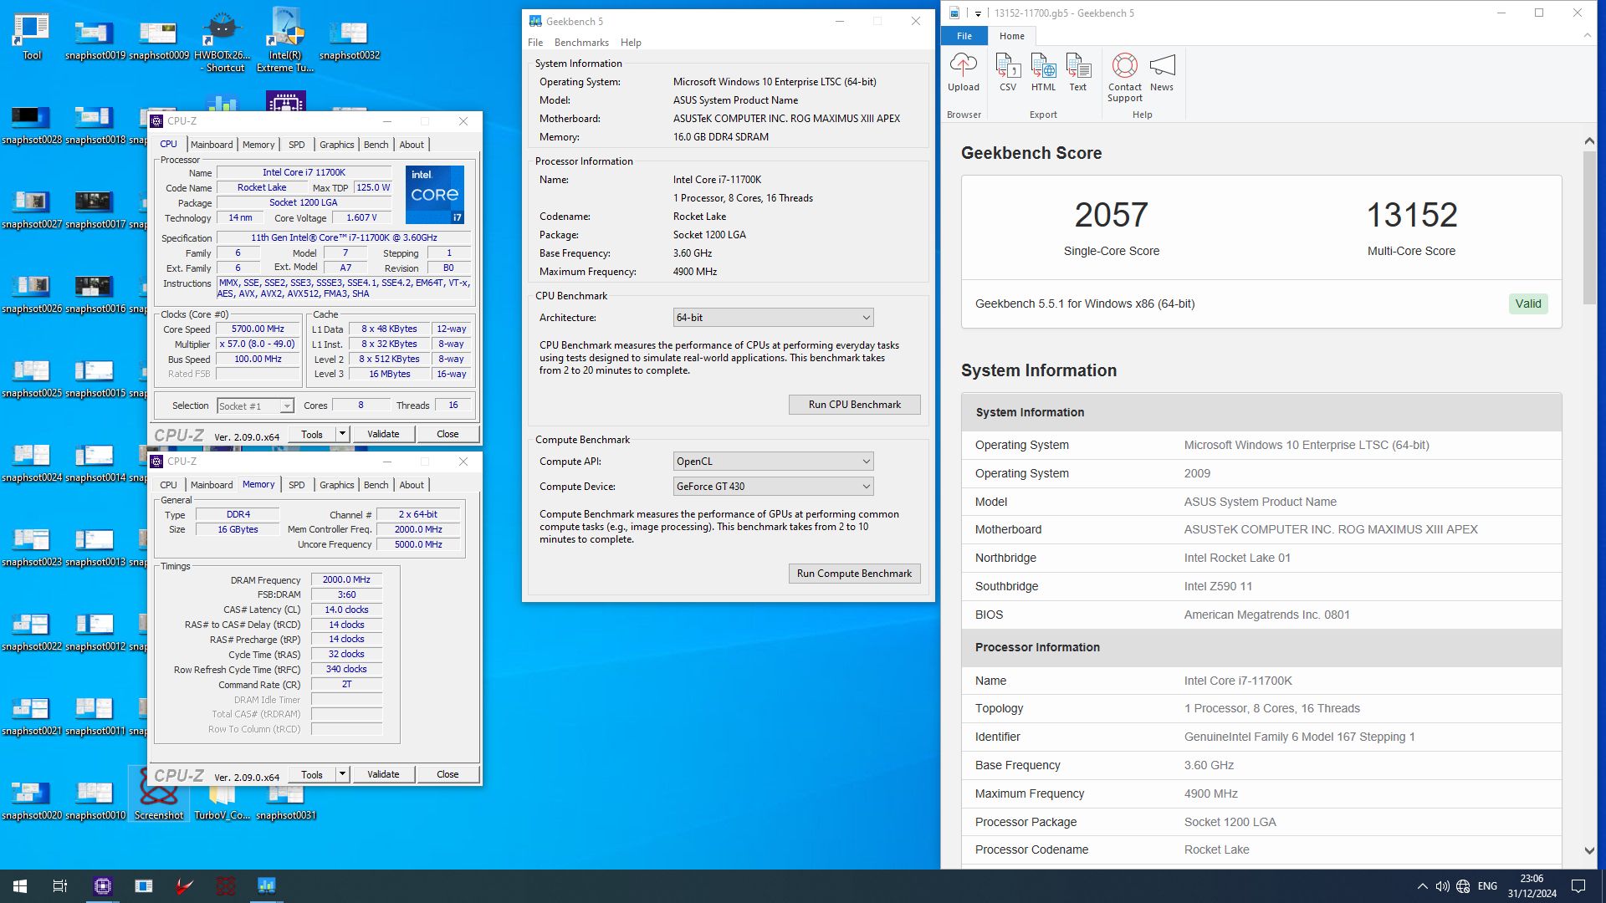
Task: Open quick access toolbar dropdown in Geekbench
Action: coord(978,13)
